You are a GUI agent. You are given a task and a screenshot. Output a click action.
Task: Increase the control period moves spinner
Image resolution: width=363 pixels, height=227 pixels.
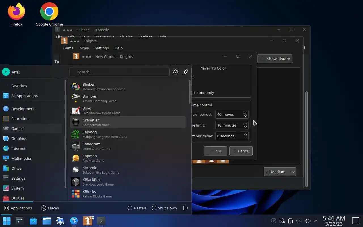pos(246,113)
